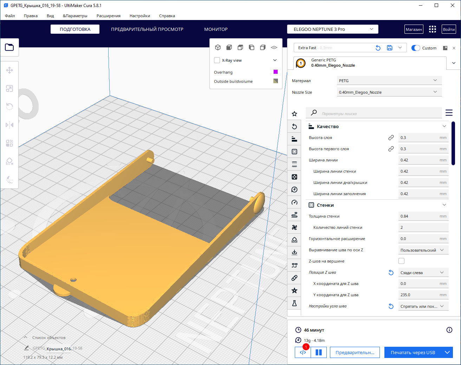
Task: Click the link icon for Высота слоя
Action: tap(391, 138)
